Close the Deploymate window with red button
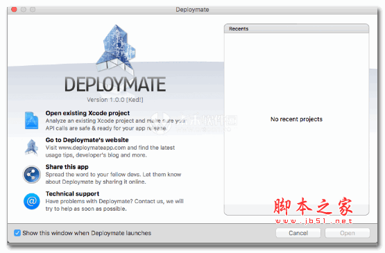Image resolution: width=385 pixels, height=253 pixels. tap(15, 9)
